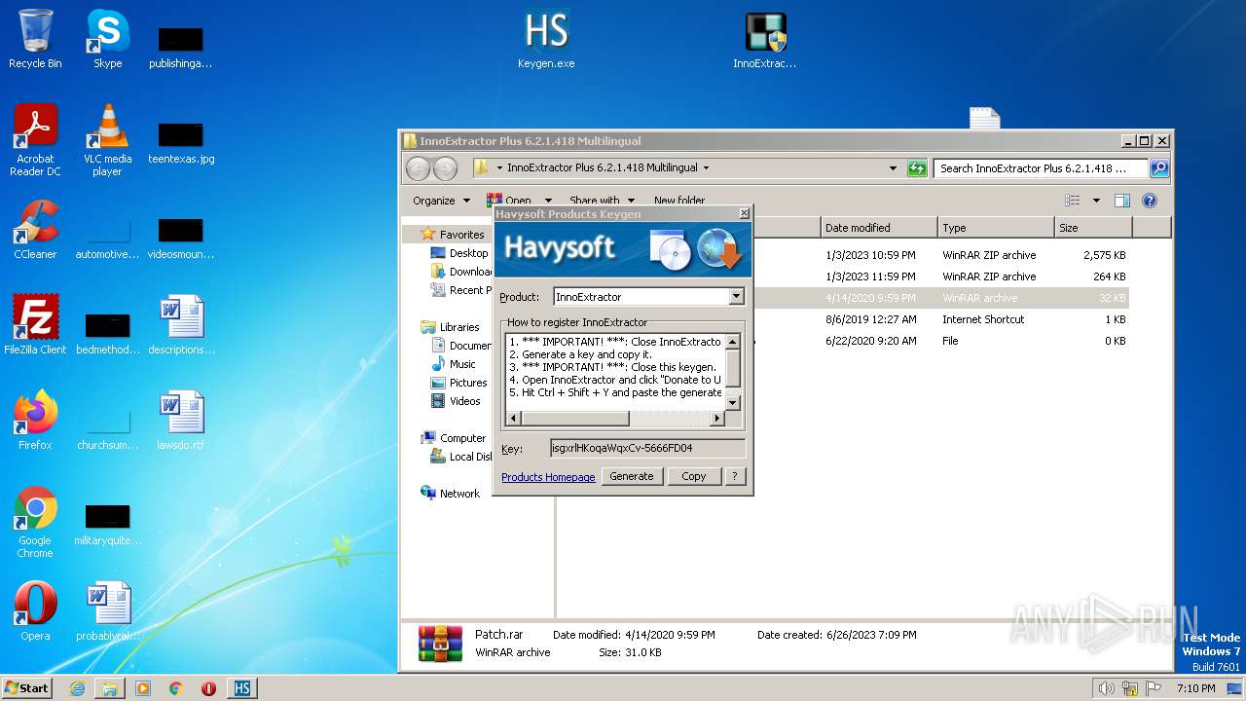Open the Windows Start menu
Screen dimensions: 1246x701
(x=26, y=688)
